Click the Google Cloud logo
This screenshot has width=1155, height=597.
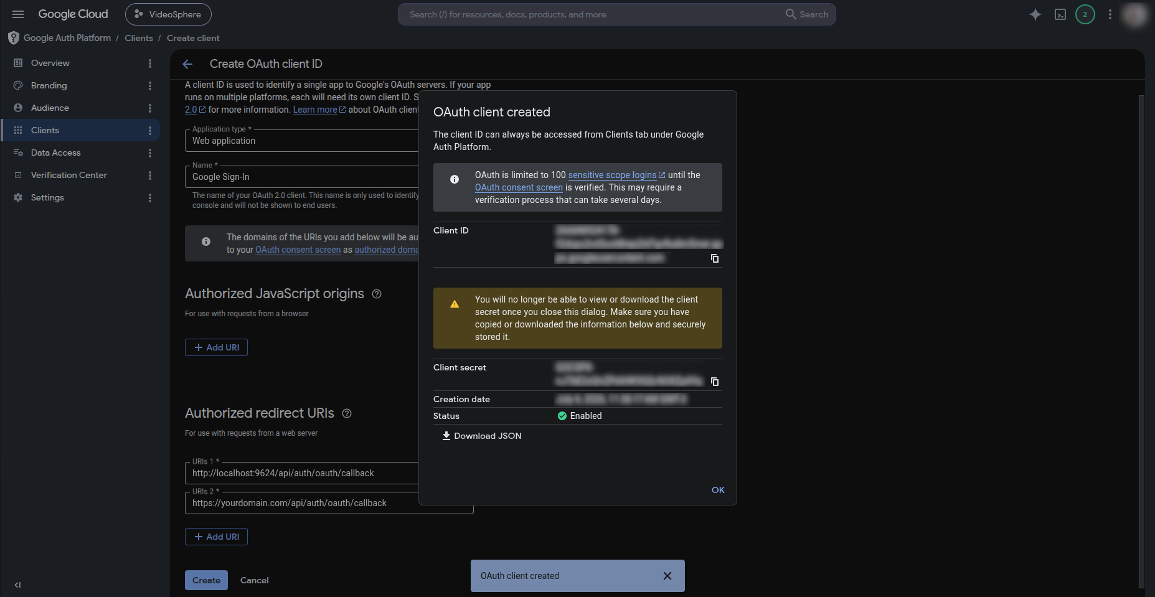pos(73,14)
